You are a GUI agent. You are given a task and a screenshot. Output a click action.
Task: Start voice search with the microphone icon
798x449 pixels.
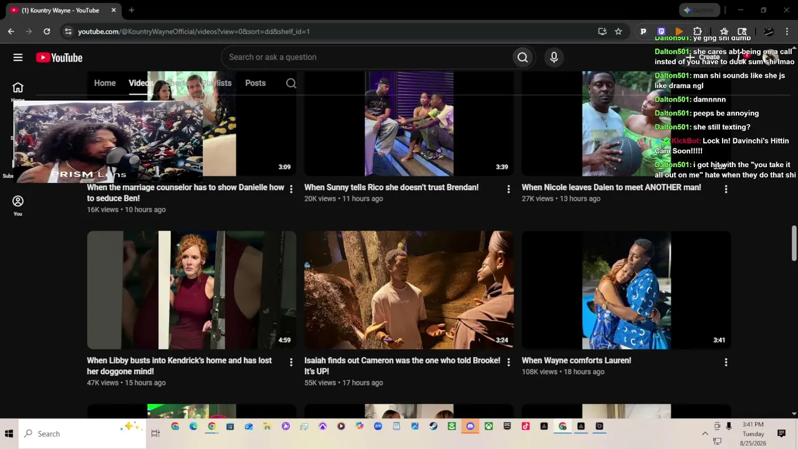tap(554, 57)
